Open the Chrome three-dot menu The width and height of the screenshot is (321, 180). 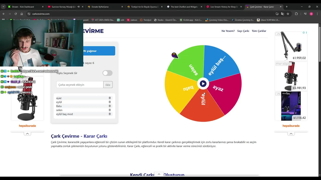point(317,14)
